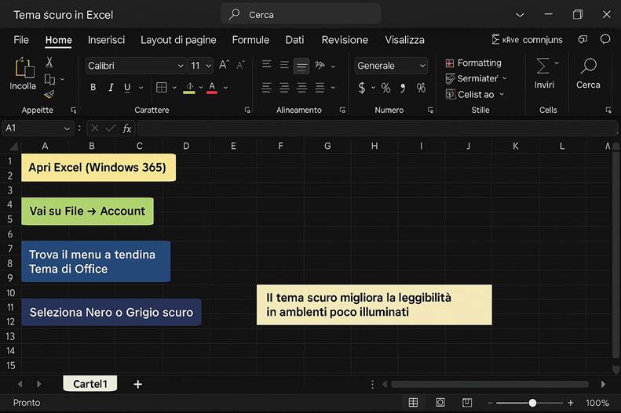Apply comma style number format

pos(403,88)
